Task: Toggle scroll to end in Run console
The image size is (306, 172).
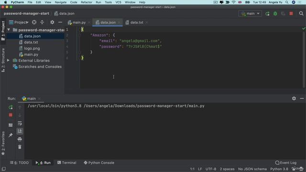Action: tap(20, 131)
